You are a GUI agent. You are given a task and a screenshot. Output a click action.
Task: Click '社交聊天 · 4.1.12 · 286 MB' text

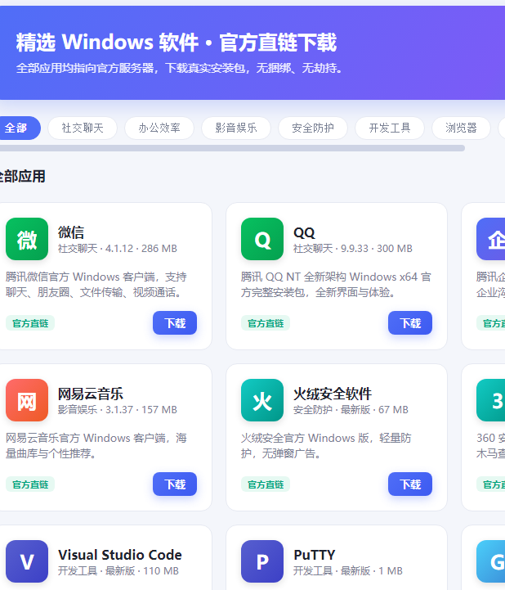117,248
